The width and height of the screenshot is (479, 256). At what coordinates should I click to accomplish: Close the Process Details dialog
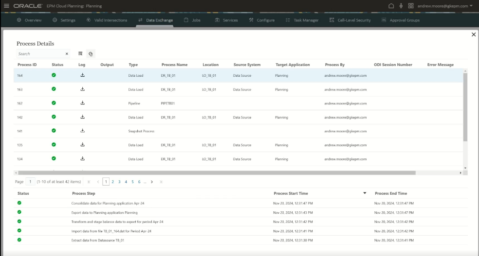(473, 34)
